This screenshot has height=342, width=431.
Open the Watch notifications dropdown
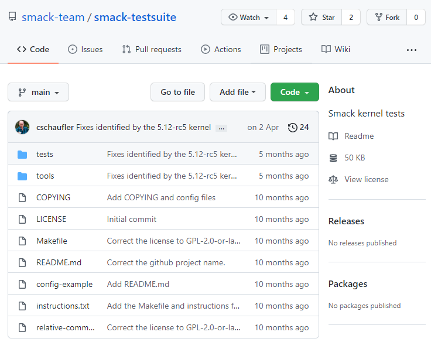tap(248, 17)
